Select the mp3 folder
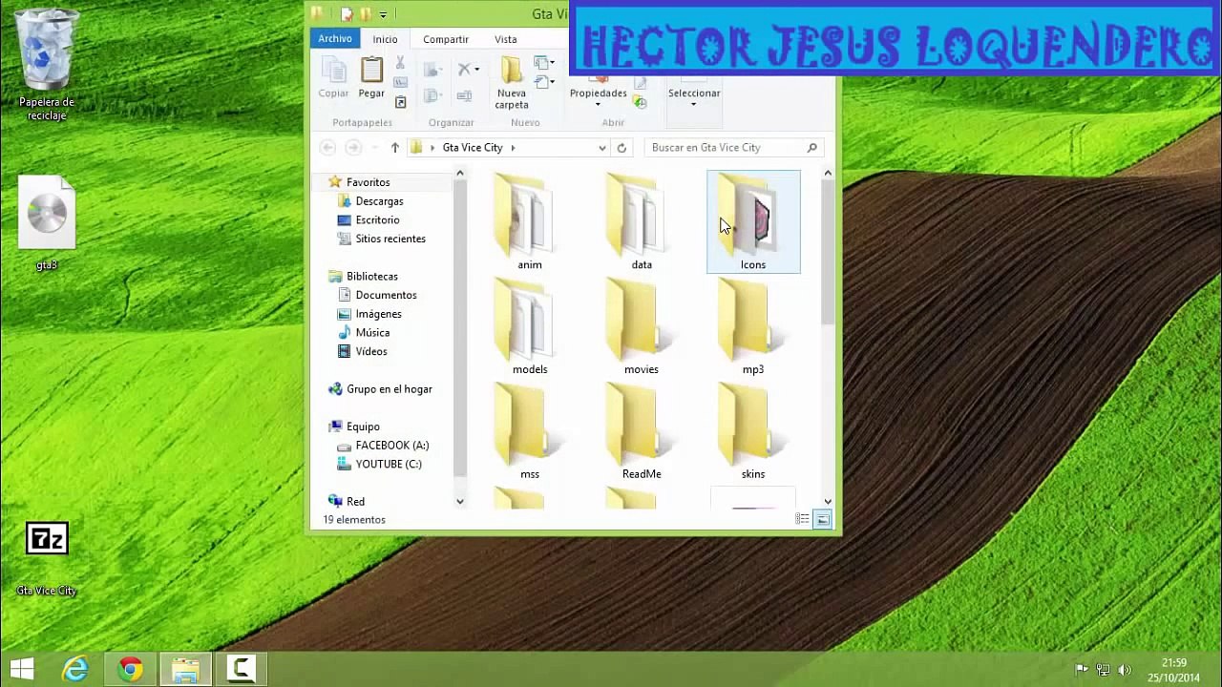Image resolution: width=1222 pixels, height=687 pixels. pyautogui.click(x=753, y=327)
